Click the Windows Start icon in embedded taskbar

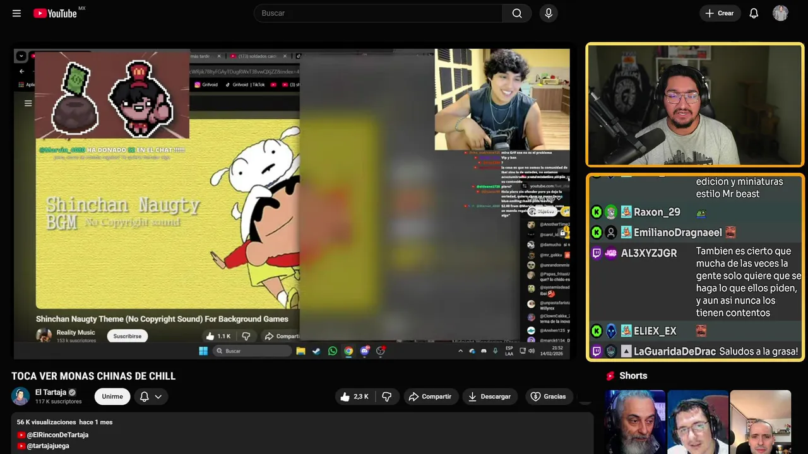[x=203, y=351]
